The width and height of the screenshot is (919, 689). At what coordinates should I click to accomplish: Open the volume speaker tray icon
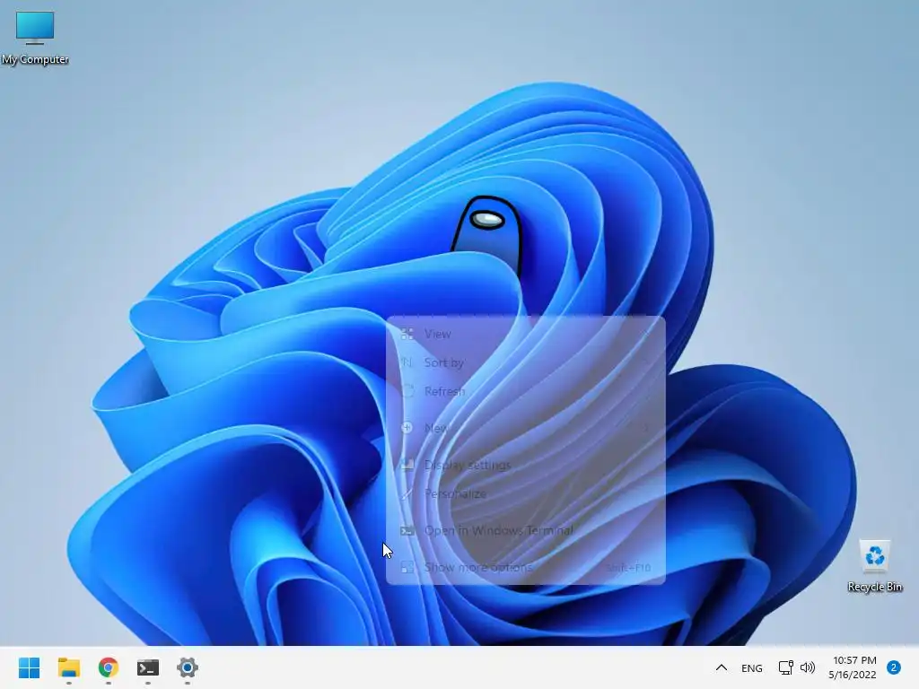point(808,667)
